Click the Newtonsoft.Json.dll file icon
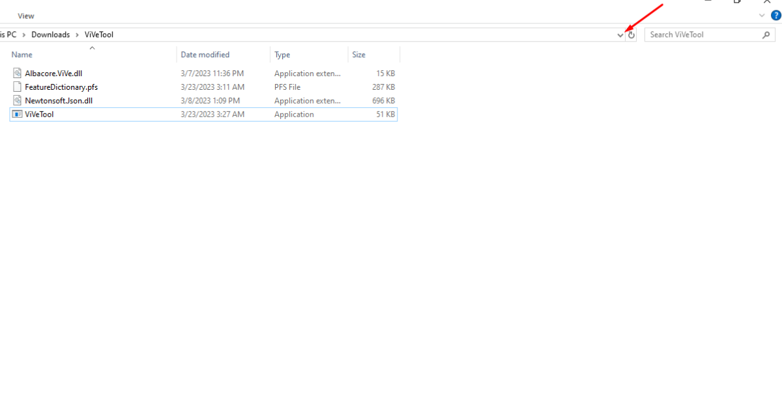Viewport: 782px width, 410px height. (x=18, y=100)
